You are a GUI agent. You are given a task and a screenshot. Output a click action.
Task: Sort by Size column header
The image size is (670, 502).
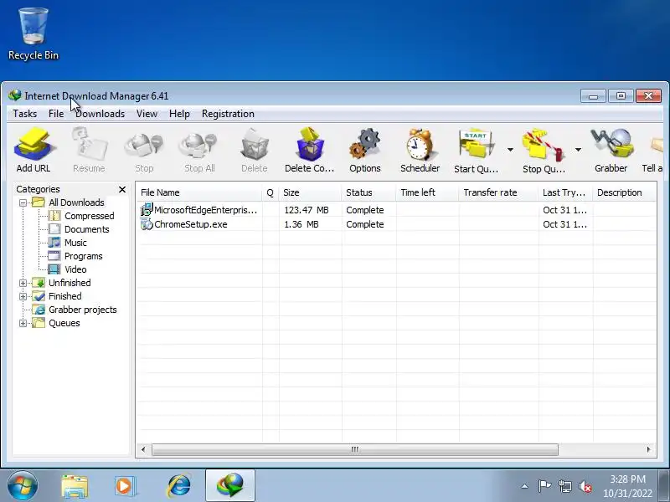pos(310,192)
